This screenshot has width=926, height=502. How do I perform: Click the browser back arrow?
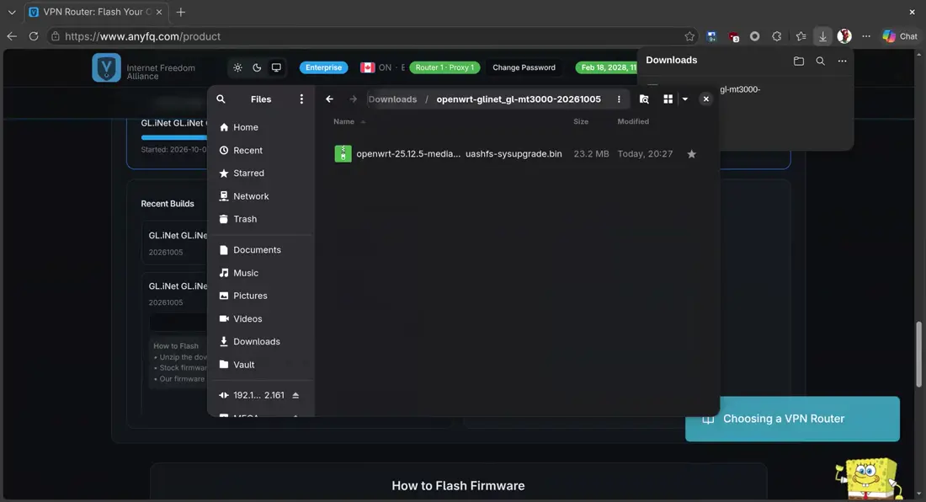click(x=12, y=36)
